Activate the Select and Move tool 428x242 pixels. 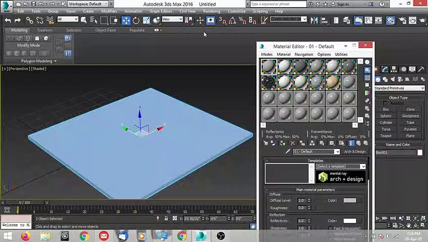tap(126, 20)
